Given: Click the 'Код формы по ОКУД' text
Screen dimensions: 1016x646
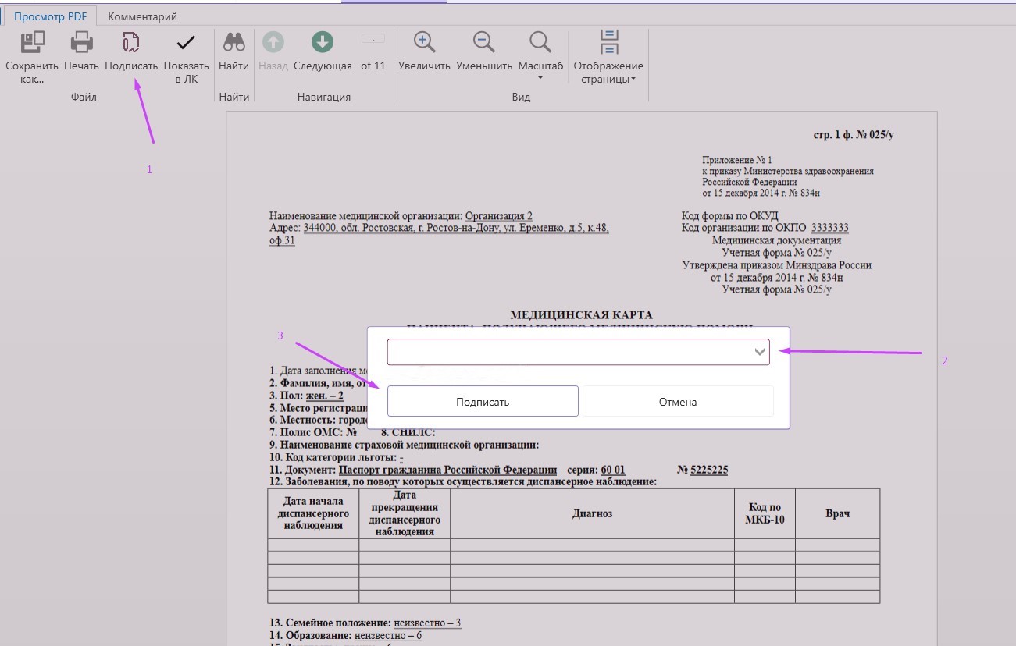Looking at the screenshot, I should coord(730,216).
